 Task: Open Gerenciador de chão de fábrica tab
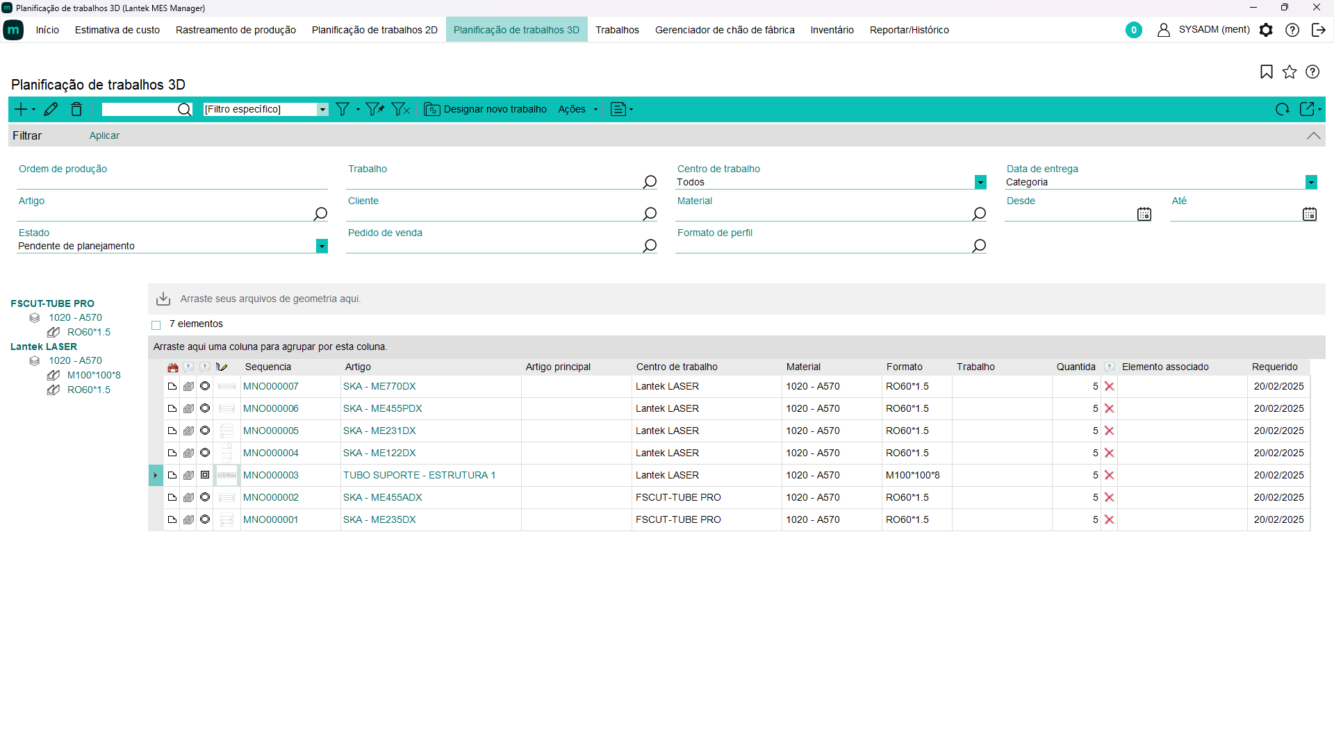(725, 30)
